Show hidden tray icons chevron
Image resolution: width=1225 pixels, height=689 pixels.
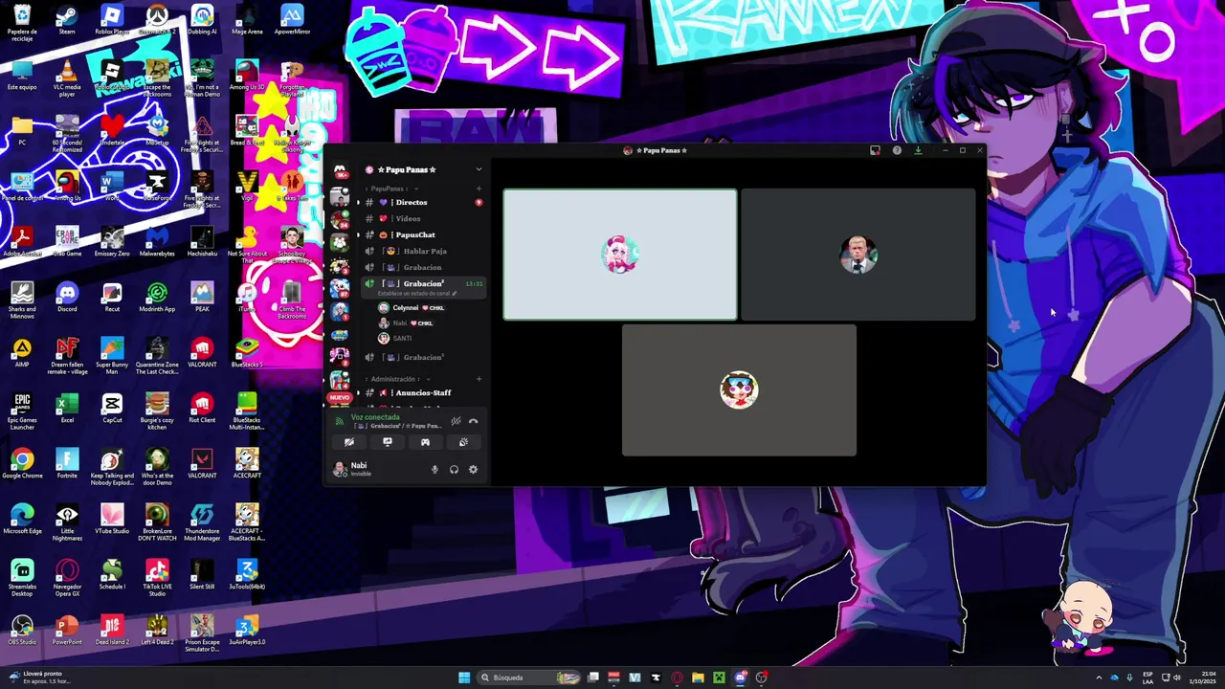(1099, 678)
